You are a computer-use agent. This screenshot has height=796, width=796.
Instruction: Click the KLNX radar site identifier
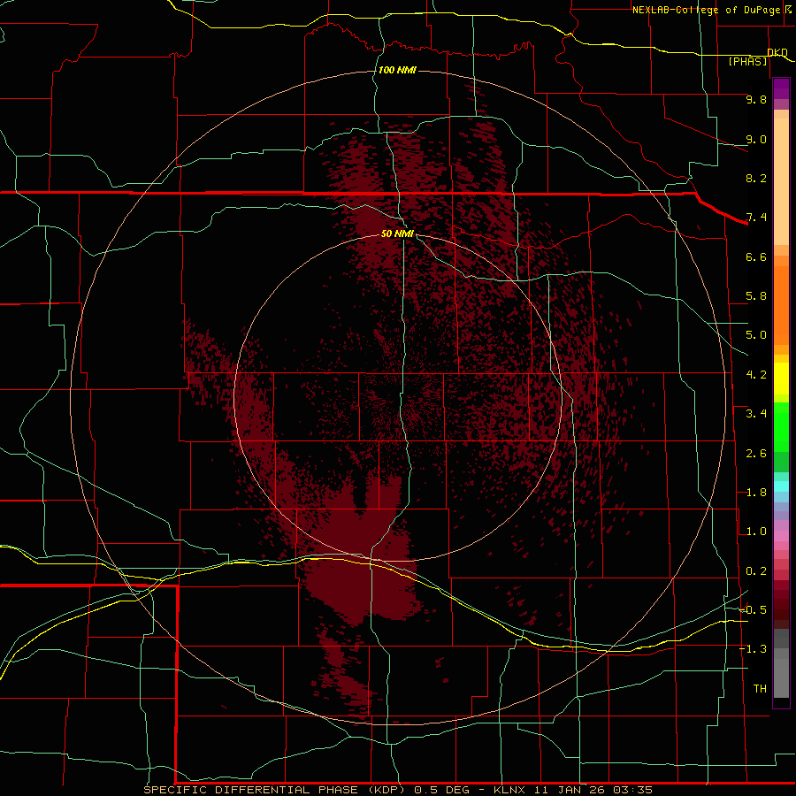tap(509, 790)
